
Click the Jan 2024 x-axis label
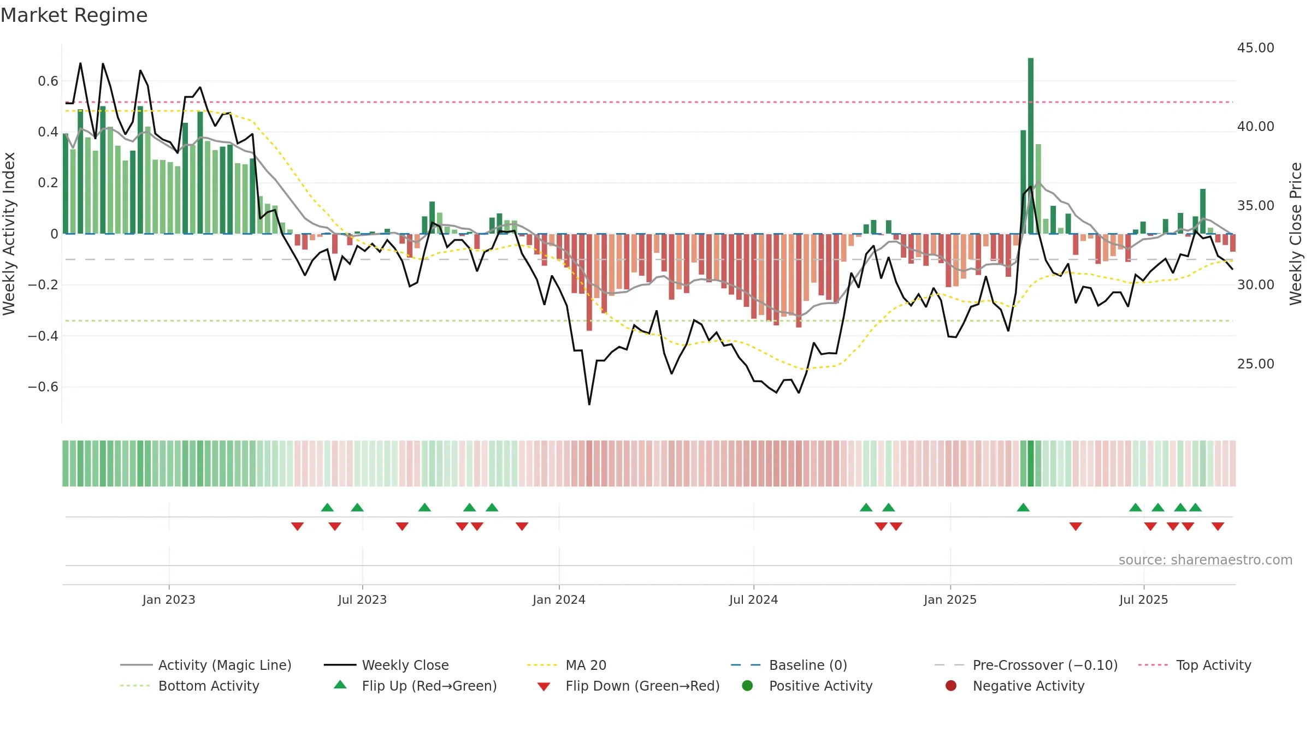click(x=559, y=599)
